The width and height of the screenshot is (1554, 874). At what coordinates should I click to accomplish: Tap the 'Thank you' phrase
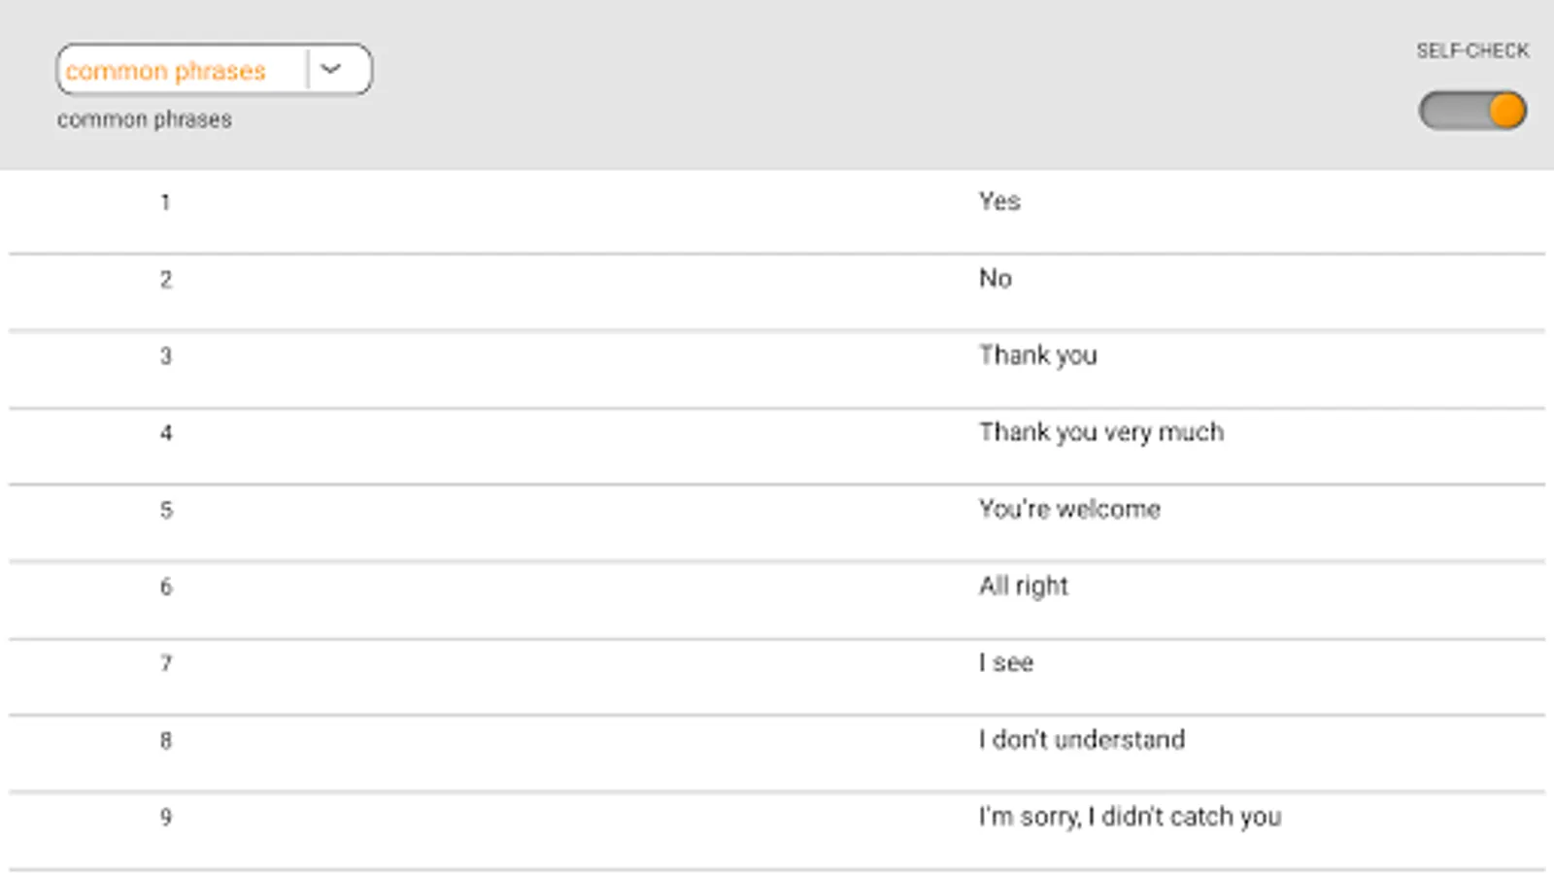pyautogui.click(x=1037, y=355)
